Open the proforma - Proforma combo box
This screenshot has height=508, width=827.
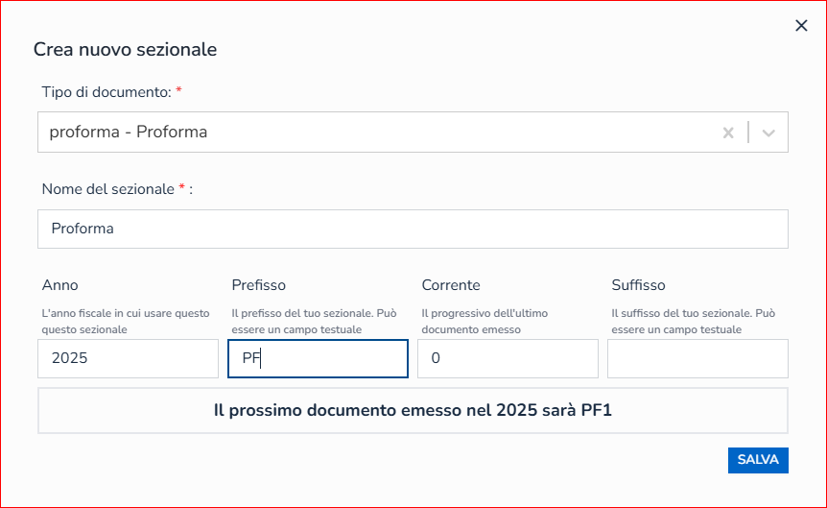[374, 133]
